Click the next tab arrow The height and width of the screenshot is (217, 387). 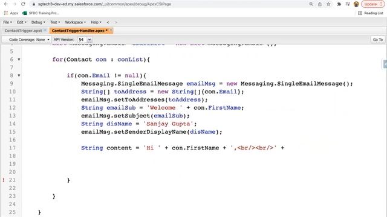click(115, 22)
